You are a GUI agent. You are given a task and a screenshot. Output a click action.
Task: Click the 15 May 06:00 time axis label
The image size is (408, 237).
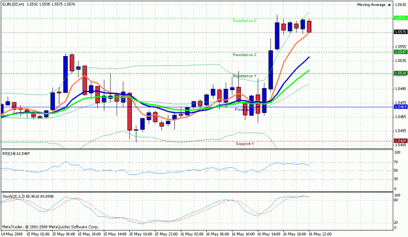point(64,234)
